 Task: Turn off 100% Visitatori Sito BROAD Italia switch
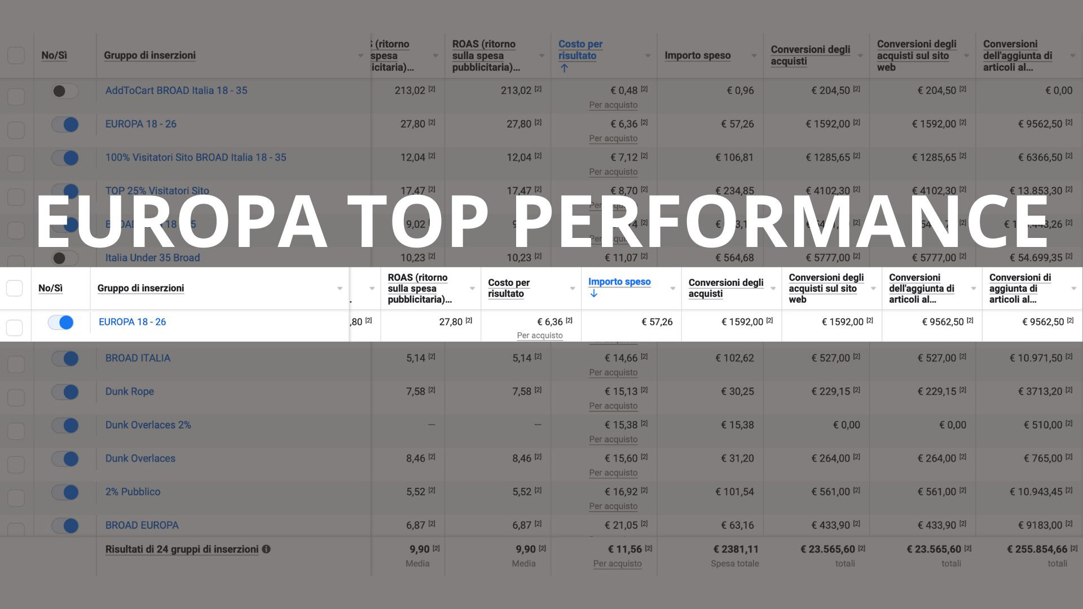point(65,158)
